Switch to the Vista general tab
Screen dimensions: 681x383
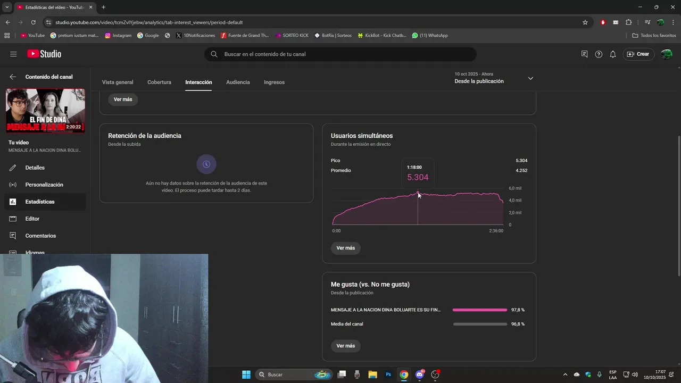(118, 82)
